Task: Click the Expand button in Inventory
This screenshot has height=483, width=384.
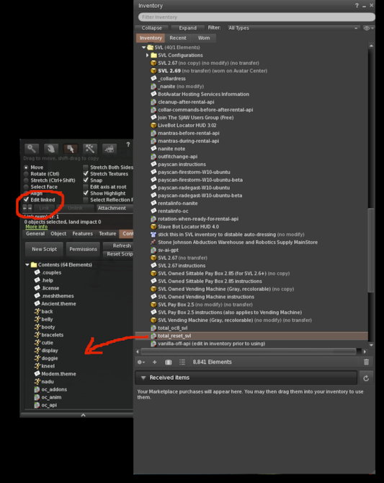Action: pyautogui.click(x=187, y=27)
